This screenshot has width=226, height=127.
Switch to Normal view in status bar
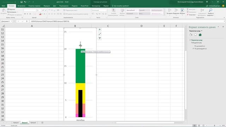(195, 126)
